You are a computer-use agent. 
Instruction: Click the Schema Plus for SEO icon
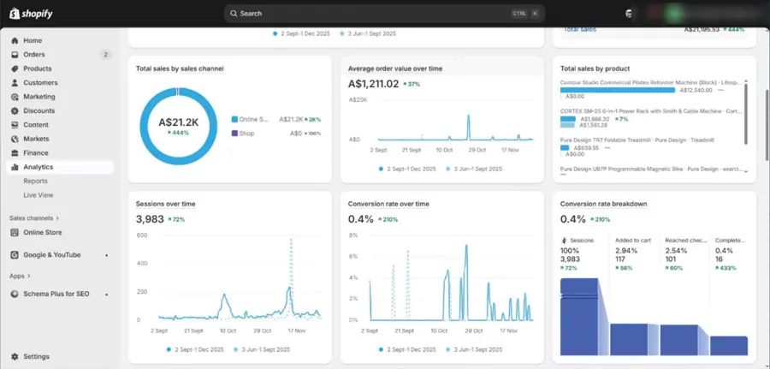[15, 294]
